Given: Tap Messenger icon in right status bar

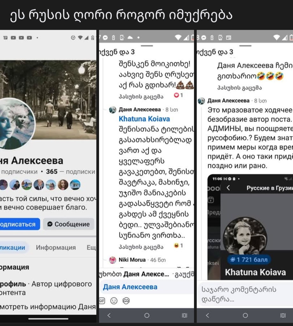Looking at the screenshot, I should 204,38.
